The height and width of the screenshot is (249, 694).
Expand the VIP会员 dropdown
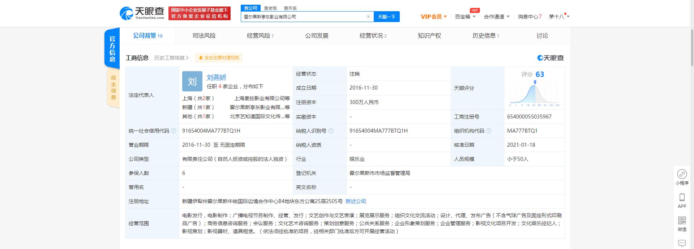point(434,17)
